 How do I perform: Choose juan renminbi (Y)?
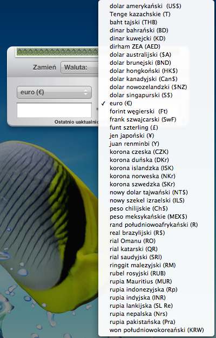[156, 144]
